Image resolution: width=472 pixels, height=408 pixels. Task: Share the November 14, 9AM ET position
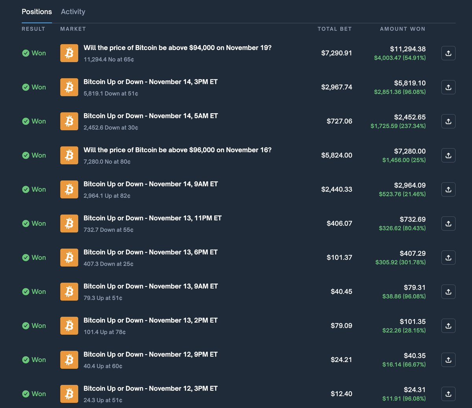click(x=448, y=190)
